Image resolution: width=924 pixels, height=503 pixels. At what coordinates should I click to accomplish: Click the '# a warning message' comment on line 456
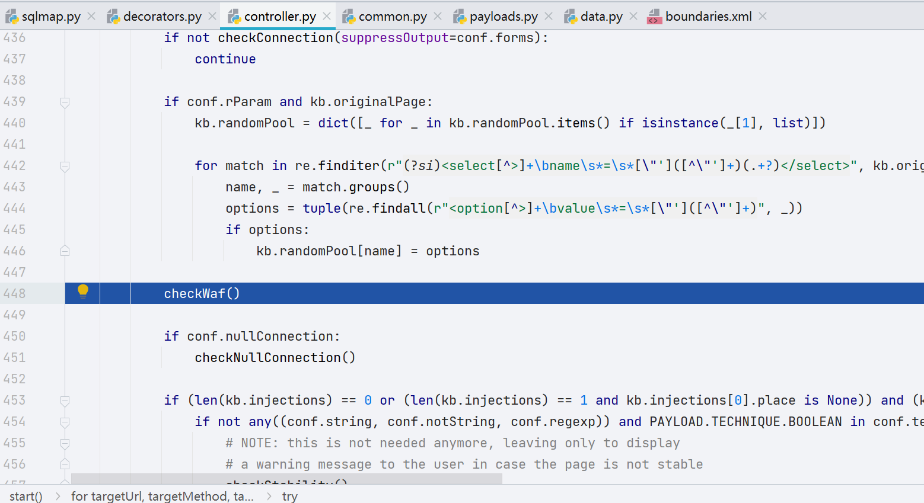tap(464, 464)
